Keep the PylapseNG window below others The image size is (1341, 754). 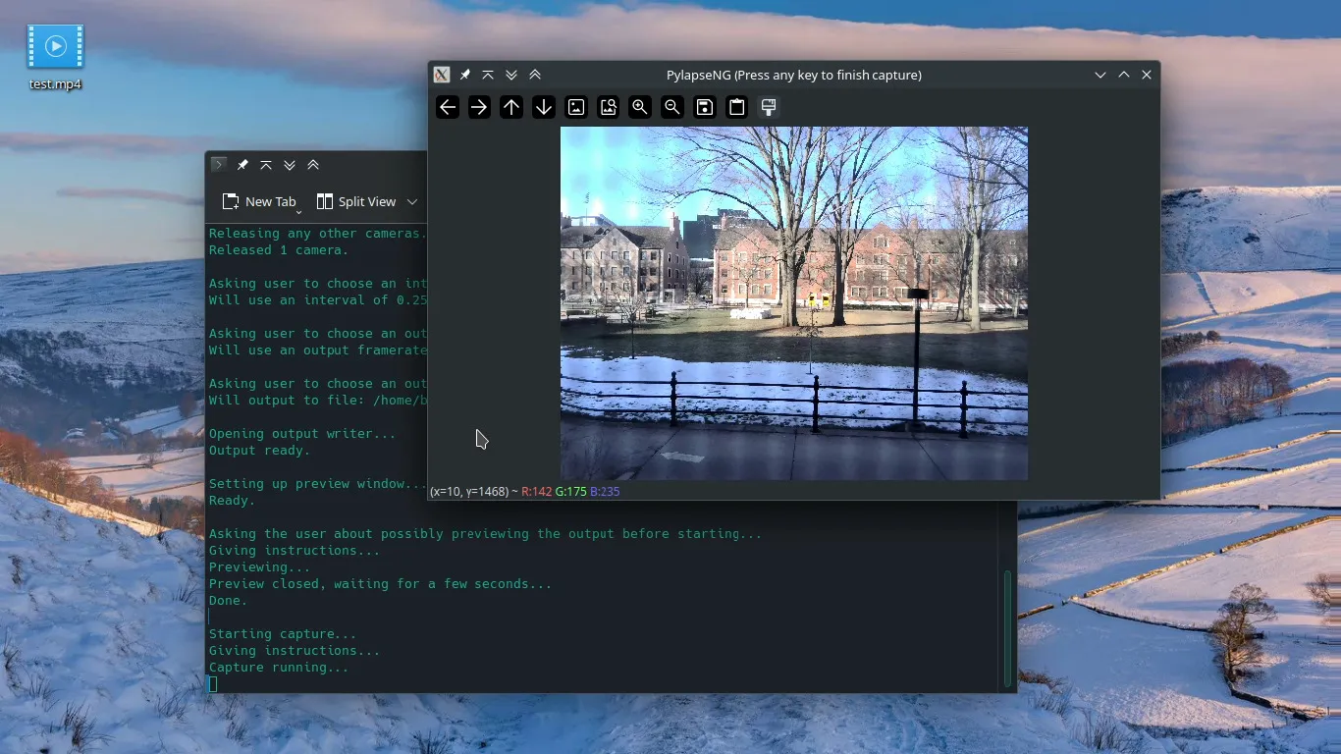point(511,75)
